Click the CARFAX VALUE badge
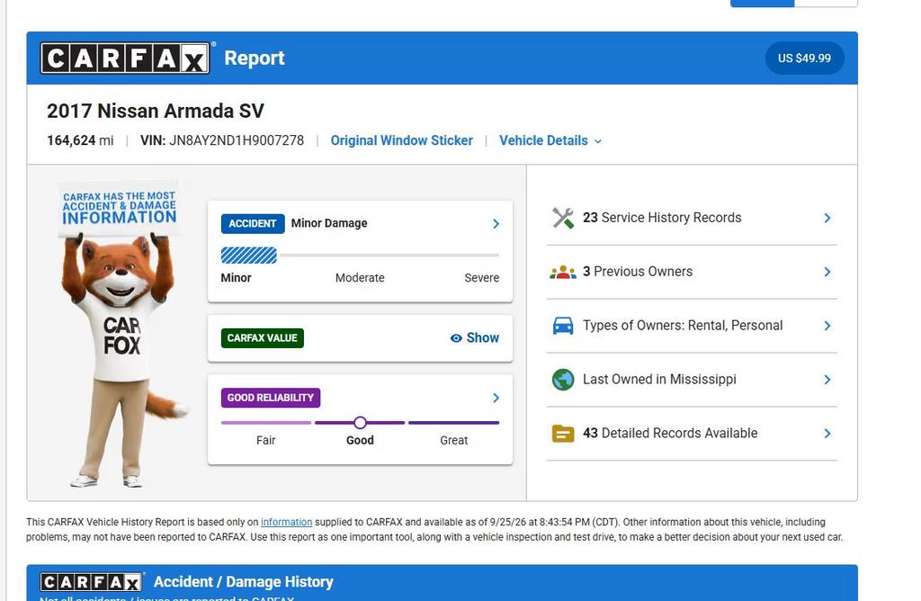The width and height of the screenshot is (921, 601). click(263, 337)
